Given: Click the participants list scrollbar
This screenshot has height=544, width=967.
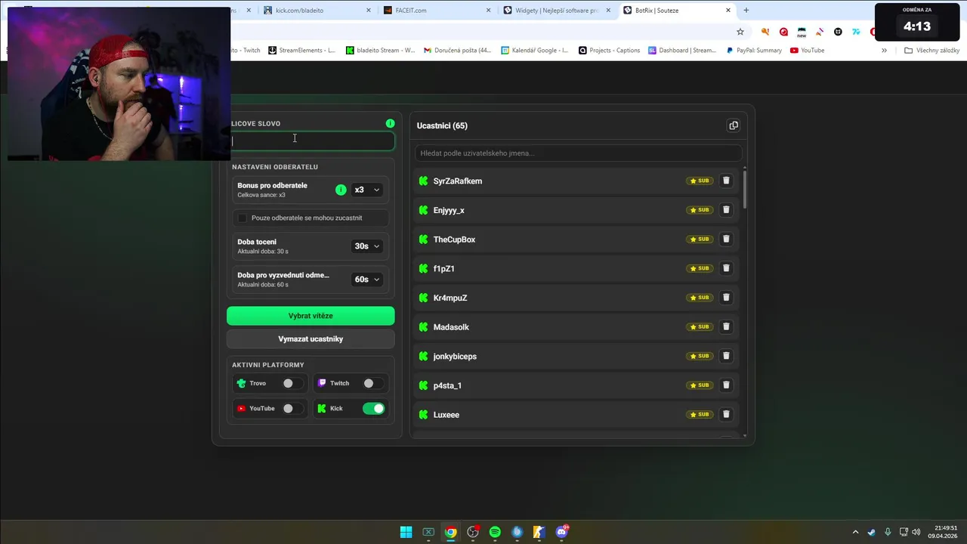Looking at the screenshot, I should 745,189.
